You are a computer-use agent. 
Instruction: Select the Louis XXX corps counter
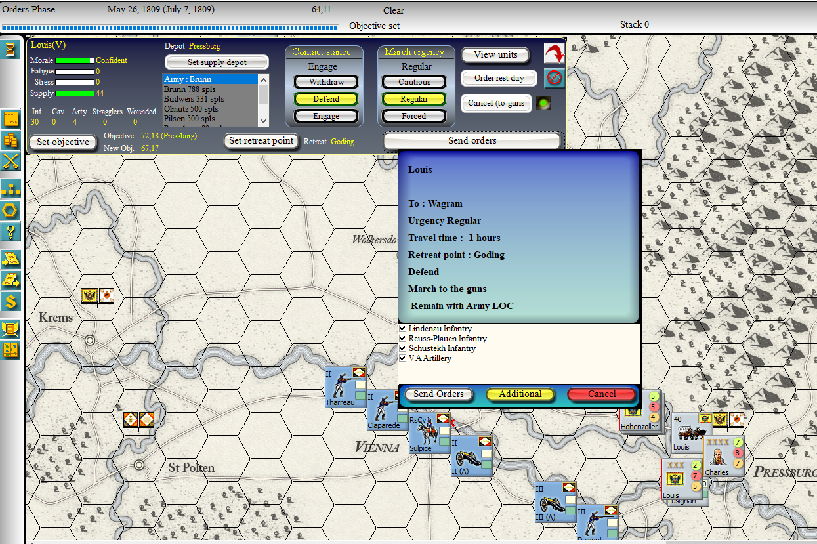tap(681, 480)
